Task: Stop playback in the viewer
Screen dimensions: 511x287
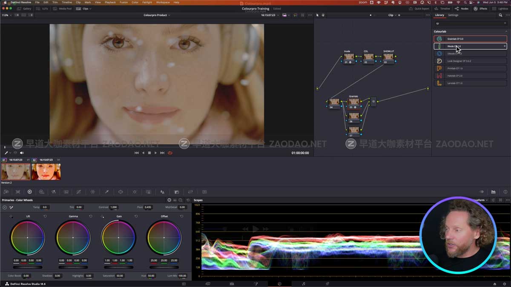Action: pyautogui.click(x=149, y=153)
